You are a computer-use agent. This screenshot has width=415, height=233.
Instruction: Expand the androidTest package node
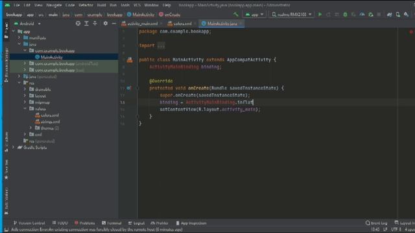pyautogui.click(x=25, y=63)
